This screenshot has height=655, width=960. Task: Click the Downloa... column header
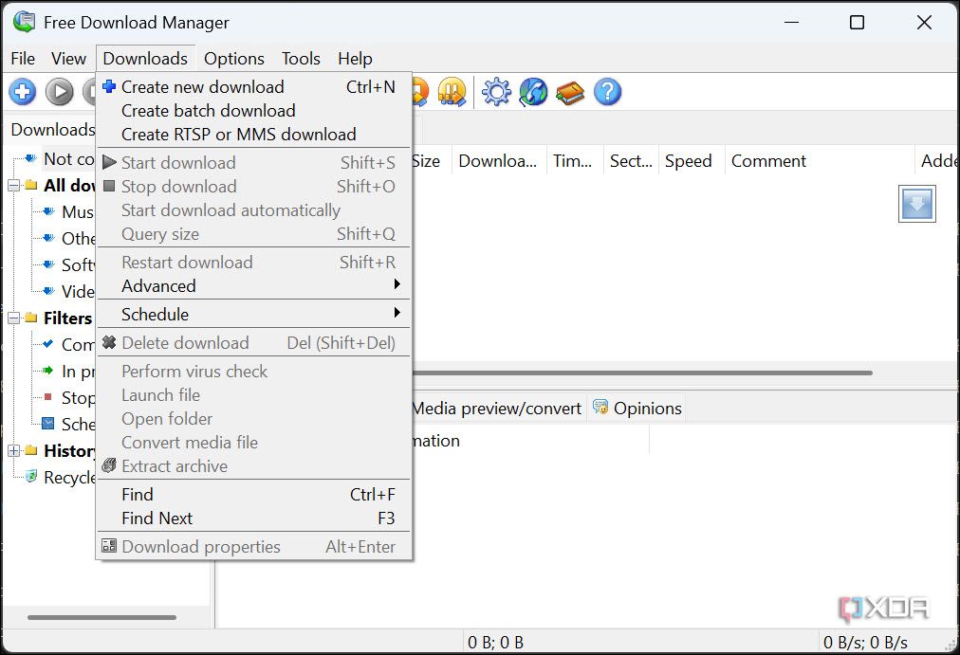[x=499, y=161]
